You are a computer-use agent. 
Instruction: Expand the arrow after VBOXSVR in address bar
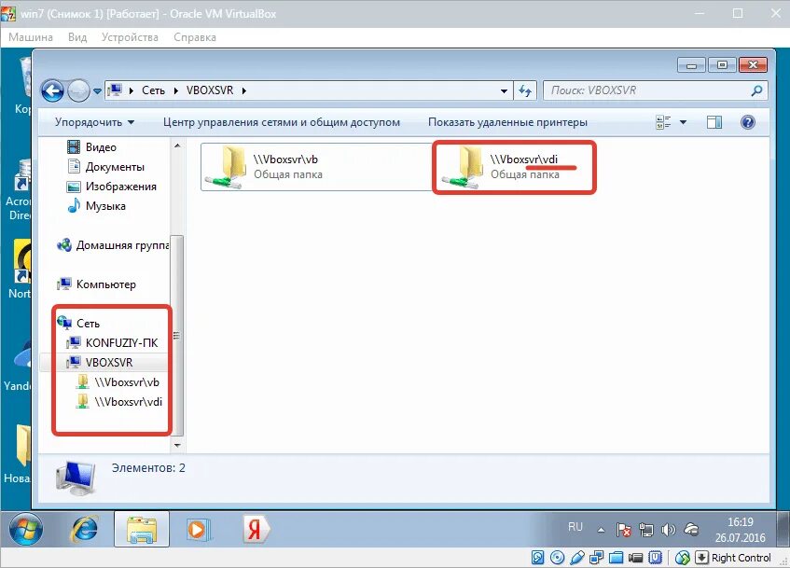pyautogui.click(x=243, y=90)
